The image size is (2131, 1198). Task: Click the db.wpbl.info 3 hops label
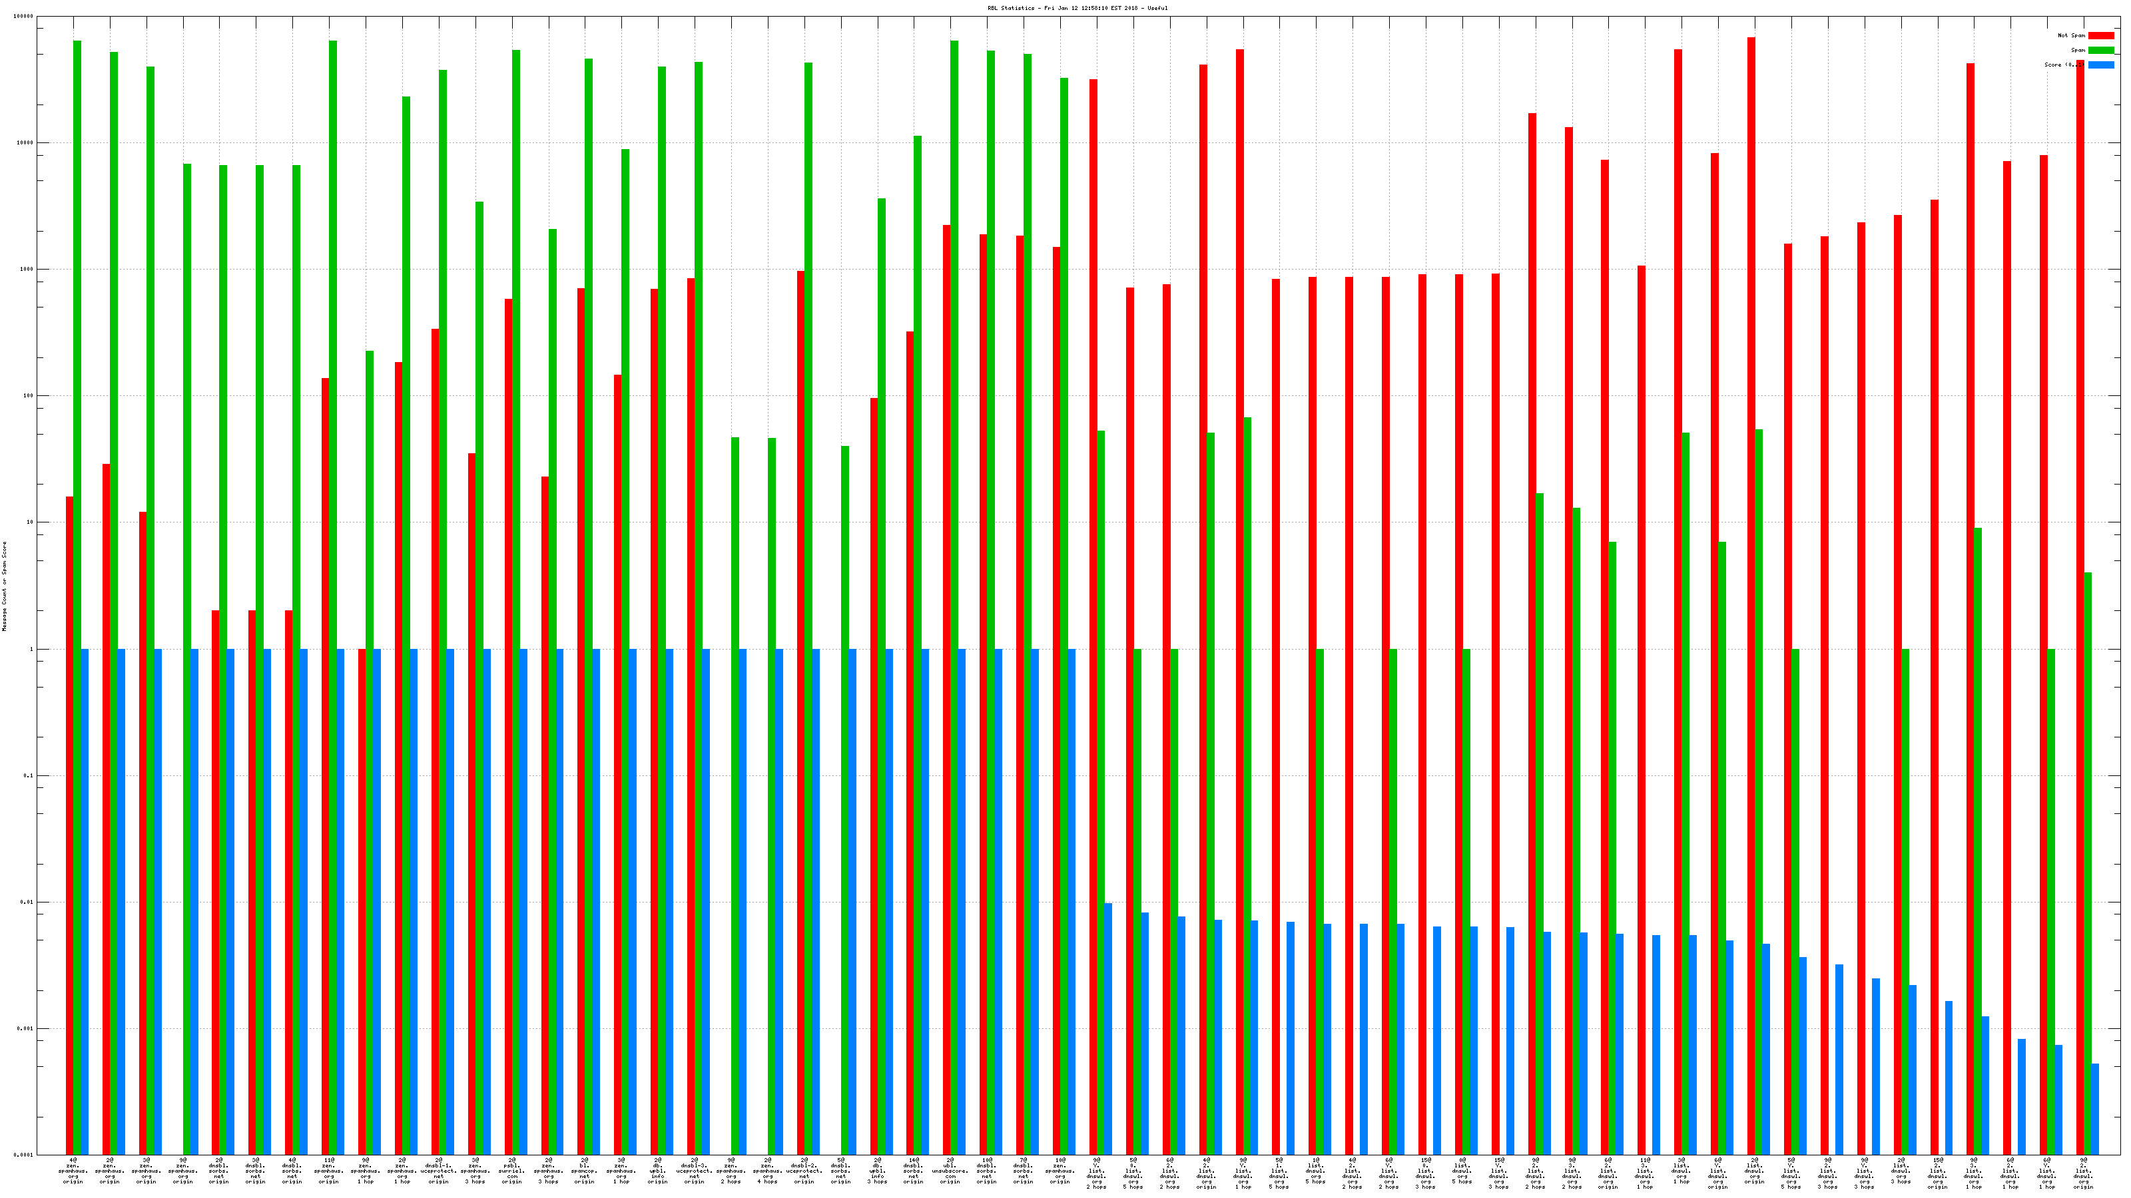tap(877, 1171)
